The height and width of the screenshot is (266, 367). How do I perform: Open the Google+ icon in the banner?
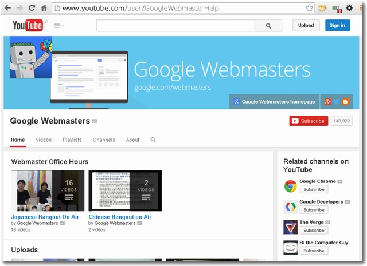coord(327,102)
